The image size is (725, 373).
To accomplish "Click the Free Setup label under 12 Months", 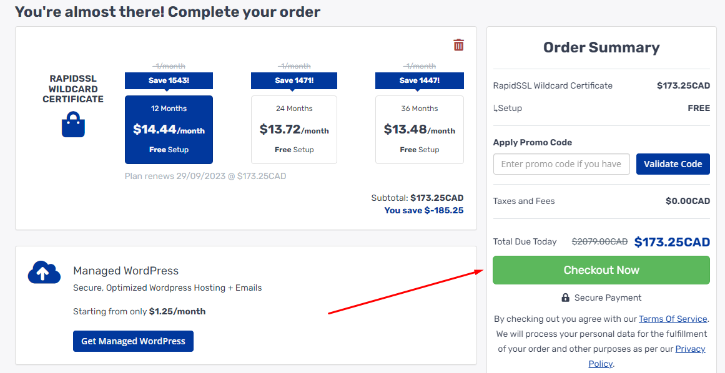I will (169, 149).
